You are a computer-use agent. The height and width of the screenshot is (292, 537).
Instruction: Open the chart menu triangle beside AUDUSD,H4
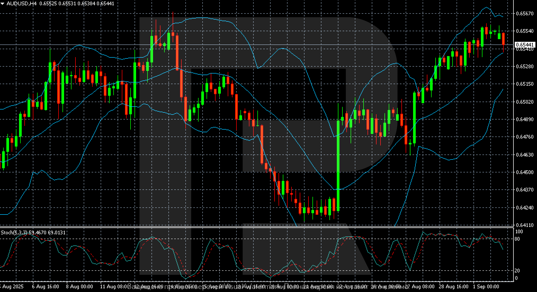coord(2,4)
